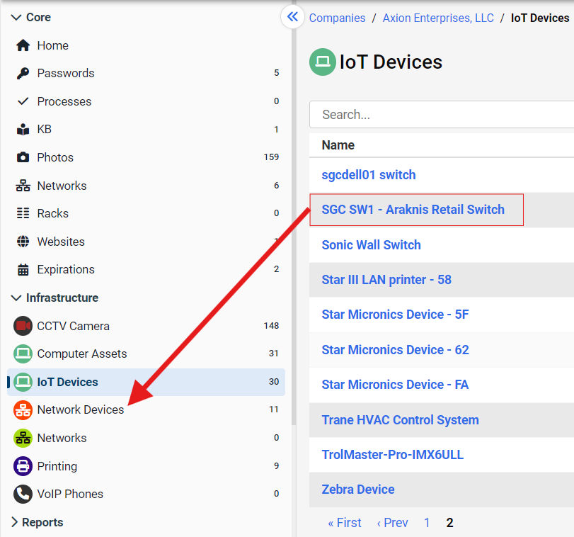This screenshot has width=574, height=537.
Task: Click the Photos camera icon
Action: [23, 157]
